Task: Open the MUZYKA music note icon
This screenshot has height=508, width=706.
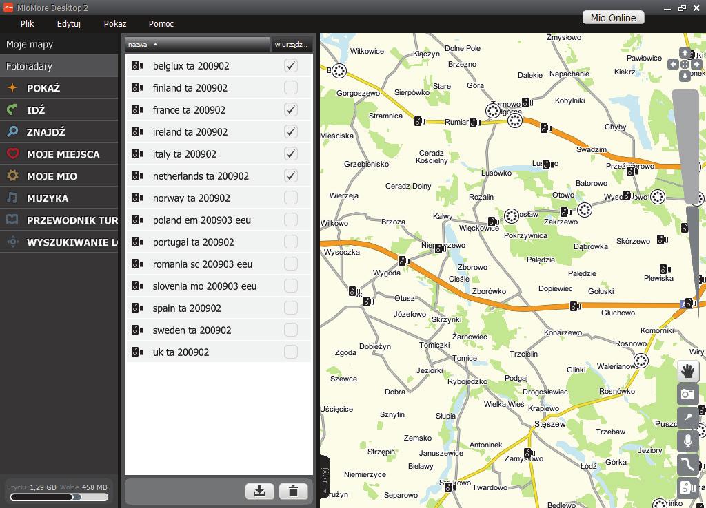Action: pos(12,198)
